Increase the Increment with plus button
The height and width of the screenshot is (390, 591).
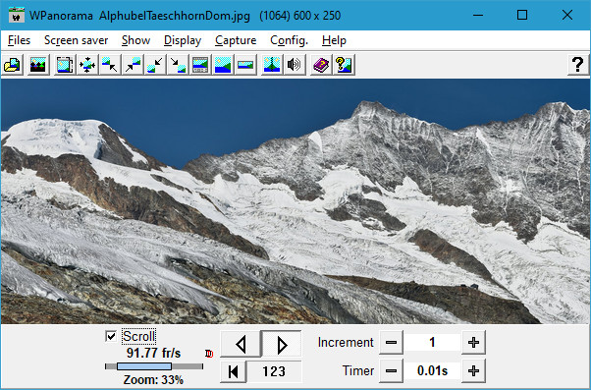coord(473,343)
